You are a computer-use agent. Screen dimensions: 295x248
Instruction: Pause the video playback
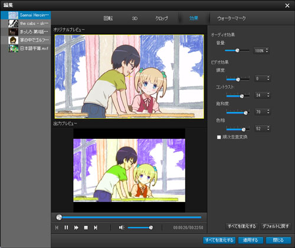66,228
